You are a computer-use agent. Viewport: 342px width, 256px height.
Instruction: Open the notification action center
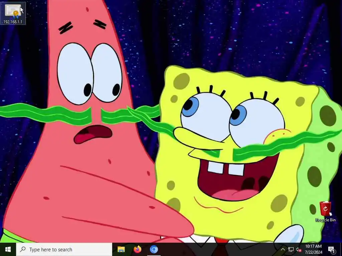click(332, 250)
